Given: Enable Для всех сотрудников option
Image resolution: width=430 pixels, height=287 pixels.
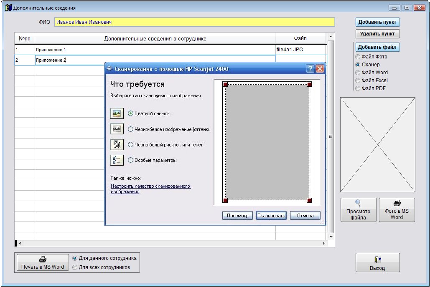Looking at the screenshot, I should [x=75, y=267].
